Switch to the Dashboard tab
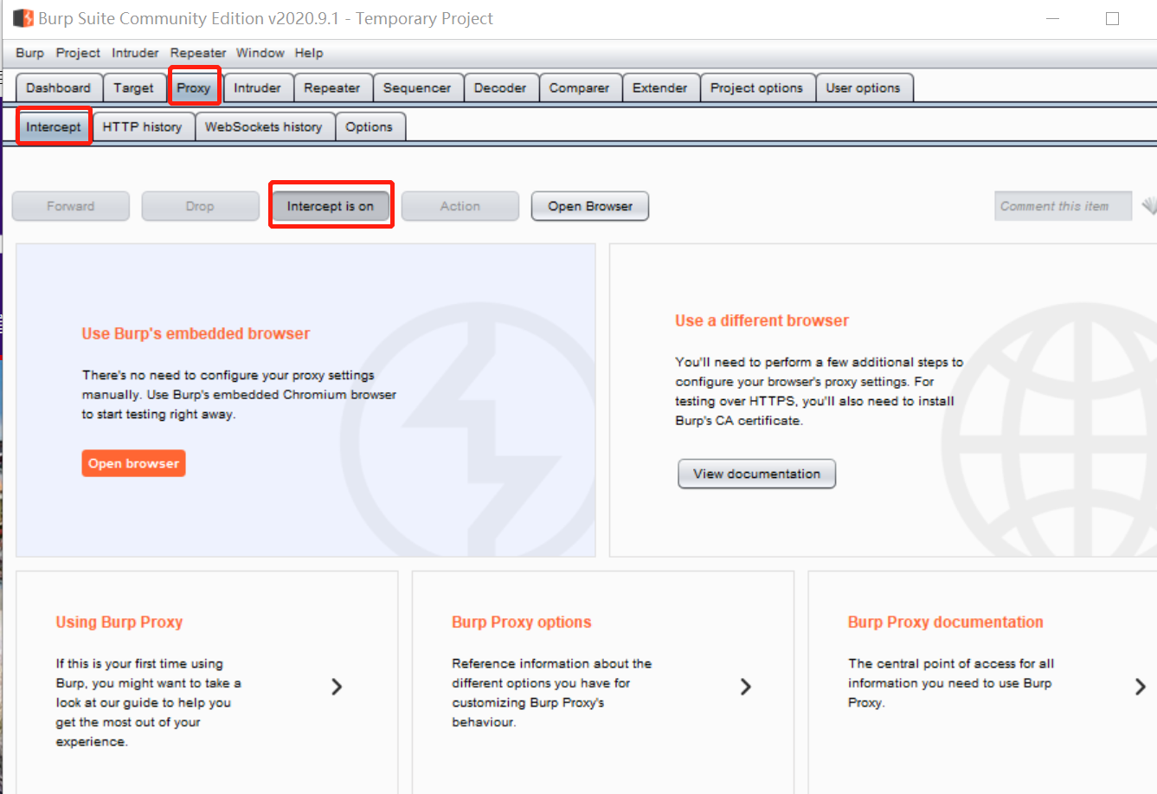The height and width of the screenshot is (794, 1157). (58, 87)
